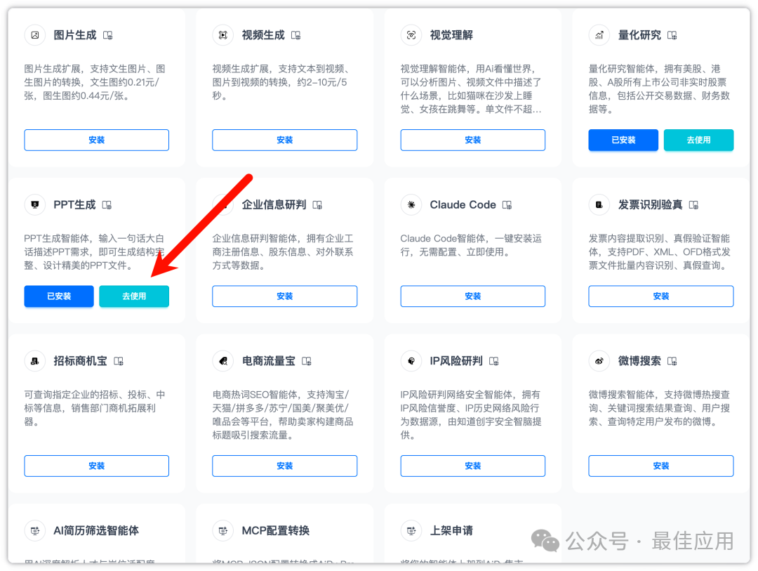Click the IP风险研判 shield icon
Screen dimensions: 758x571
point(411,361)
